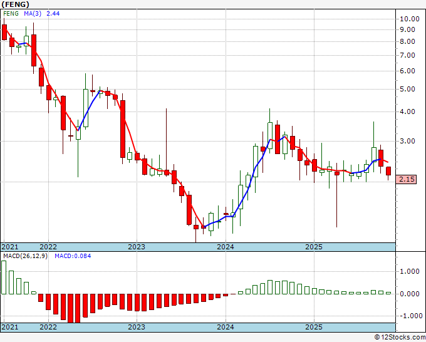Click the tallest green MACD bar in 2021
This screenshot has height=342, width=426.
(4, 277)
